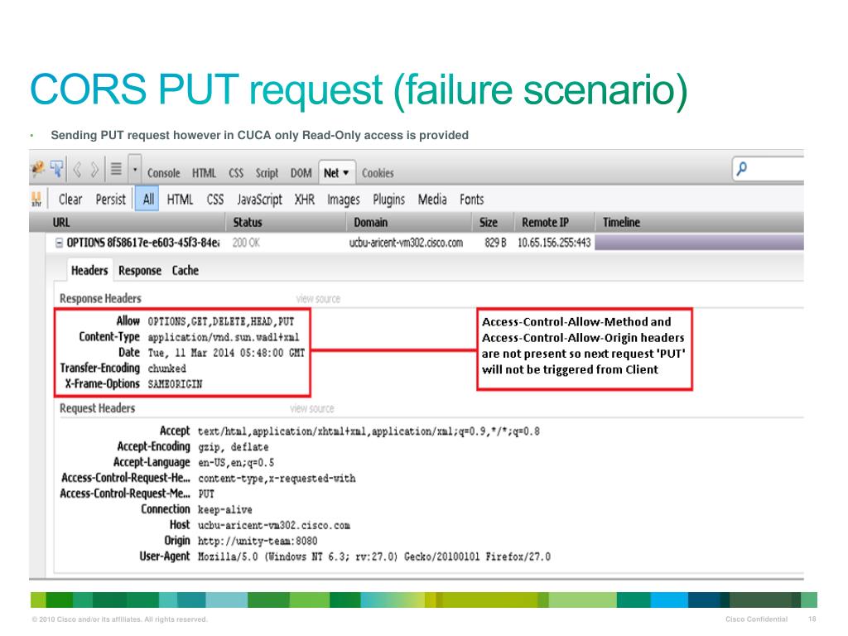
Task: Click the Accept header text/html value
Action: click(369, 431)
